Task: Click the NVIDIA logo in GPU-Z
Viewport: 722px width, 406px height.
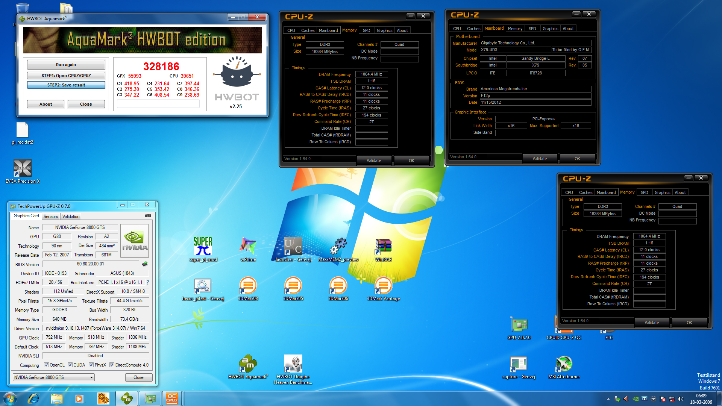Action: coord(135,241)
